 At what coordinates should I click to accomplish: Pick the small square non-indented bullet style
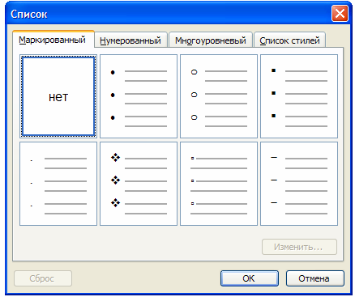pos(219,184)
